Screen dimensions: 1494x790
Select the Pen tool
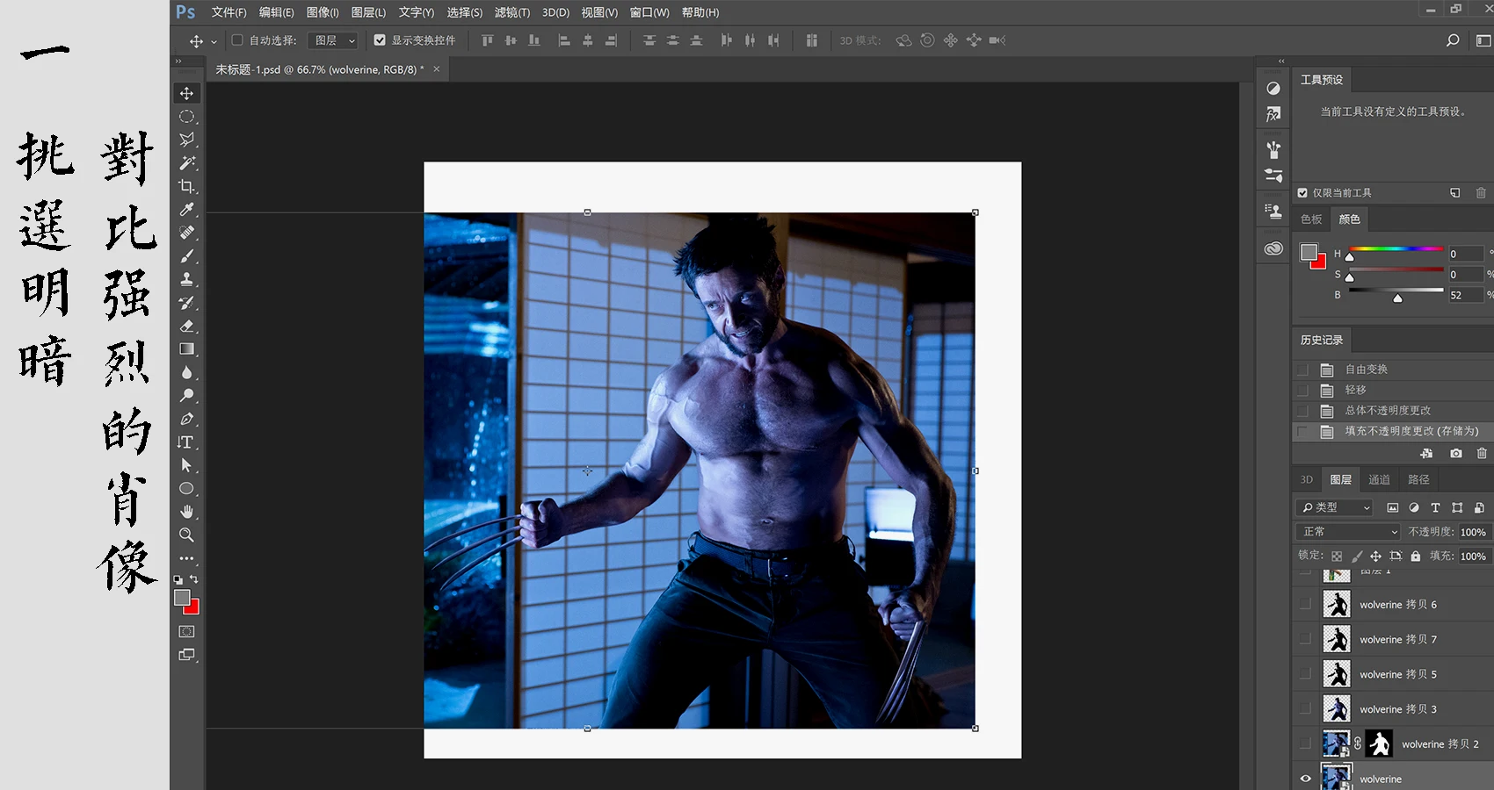pyautogui.click(x=186, y=419)
